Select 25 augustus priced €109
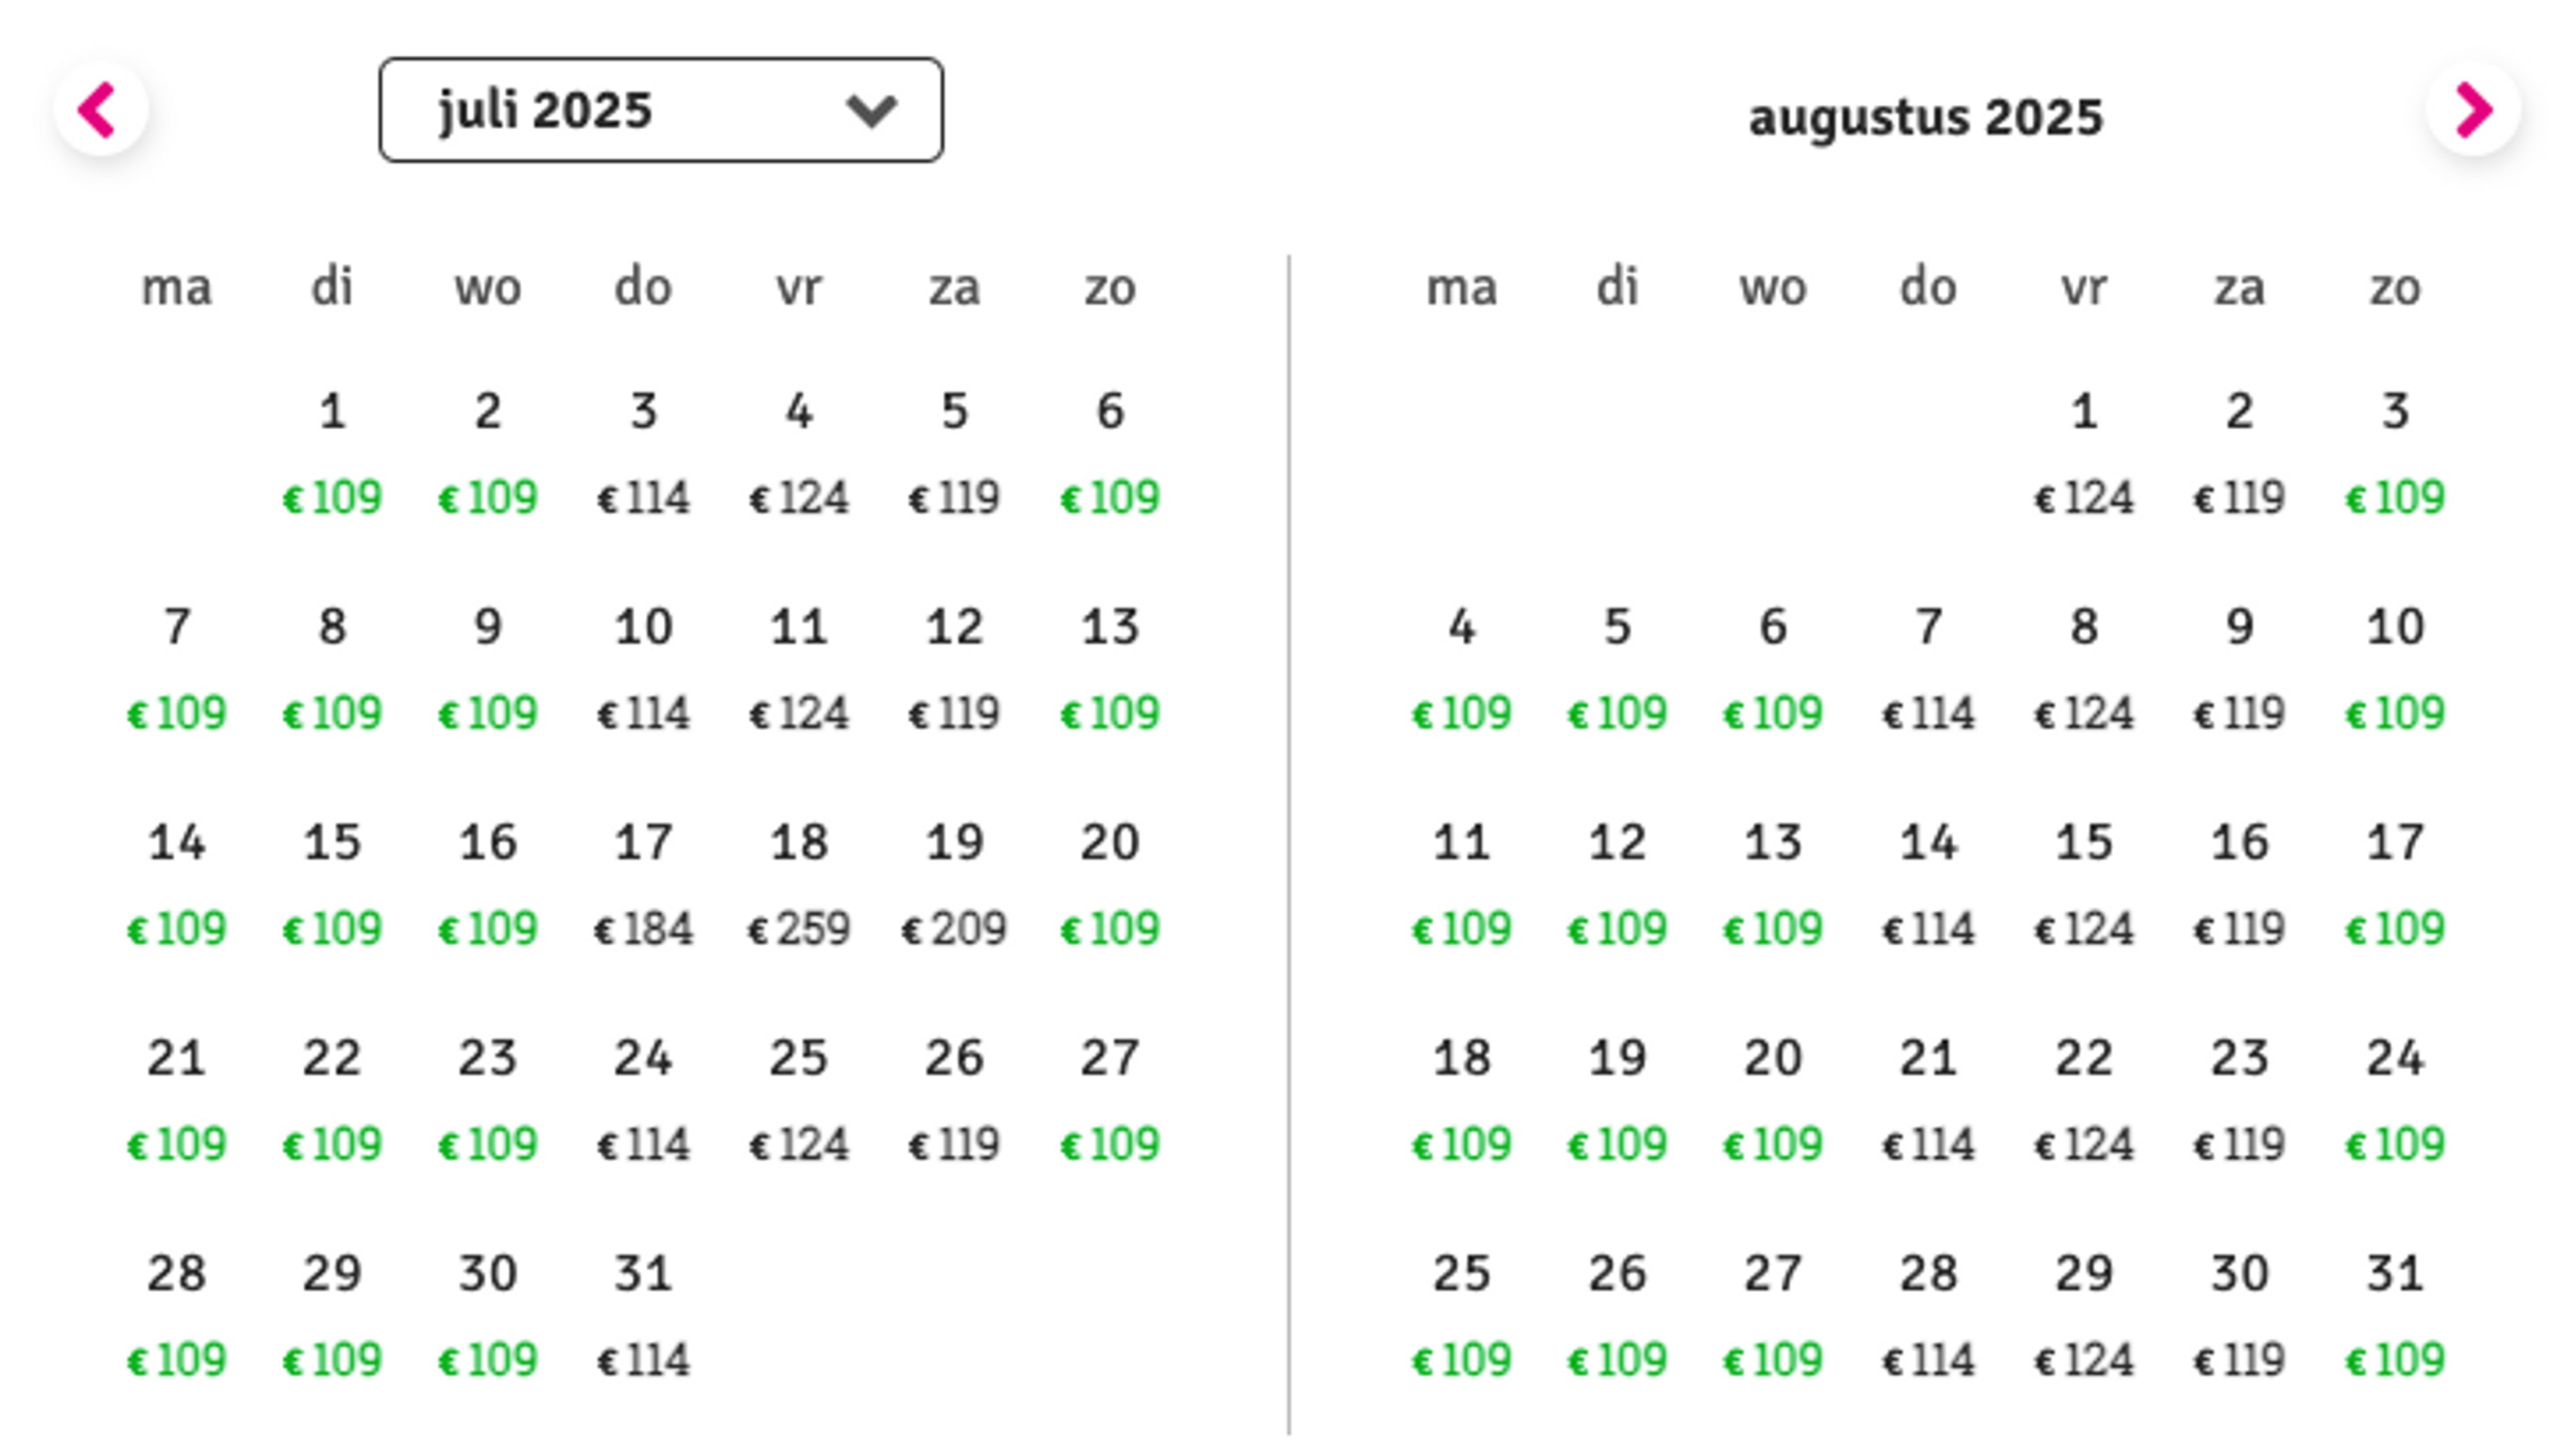2574x1456 pixels. tap(1461, 1315)
